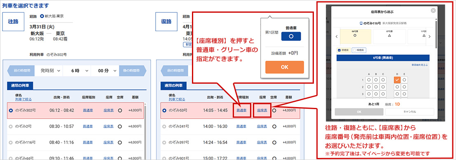
Task: Select seat 2E in seat map
Action: click(405, 87)
